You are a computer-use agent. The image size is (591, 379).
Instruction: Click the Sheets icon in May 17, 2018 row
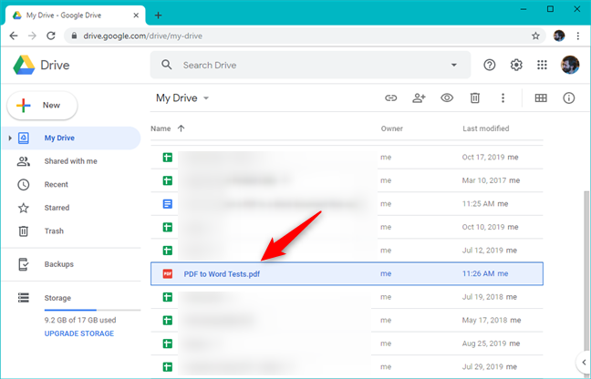[x=167, y=321]
